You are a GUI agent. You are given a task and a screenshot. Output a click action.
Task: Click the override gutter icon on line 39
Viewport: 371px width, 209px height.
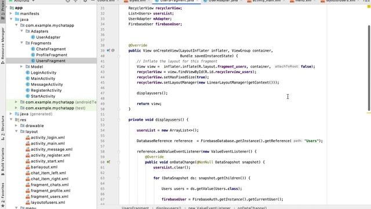pyautogui.click(x=108, y=51)
